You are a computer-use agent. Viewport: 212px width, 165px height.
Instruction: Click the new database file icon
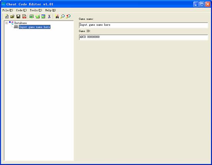point(7,16)
